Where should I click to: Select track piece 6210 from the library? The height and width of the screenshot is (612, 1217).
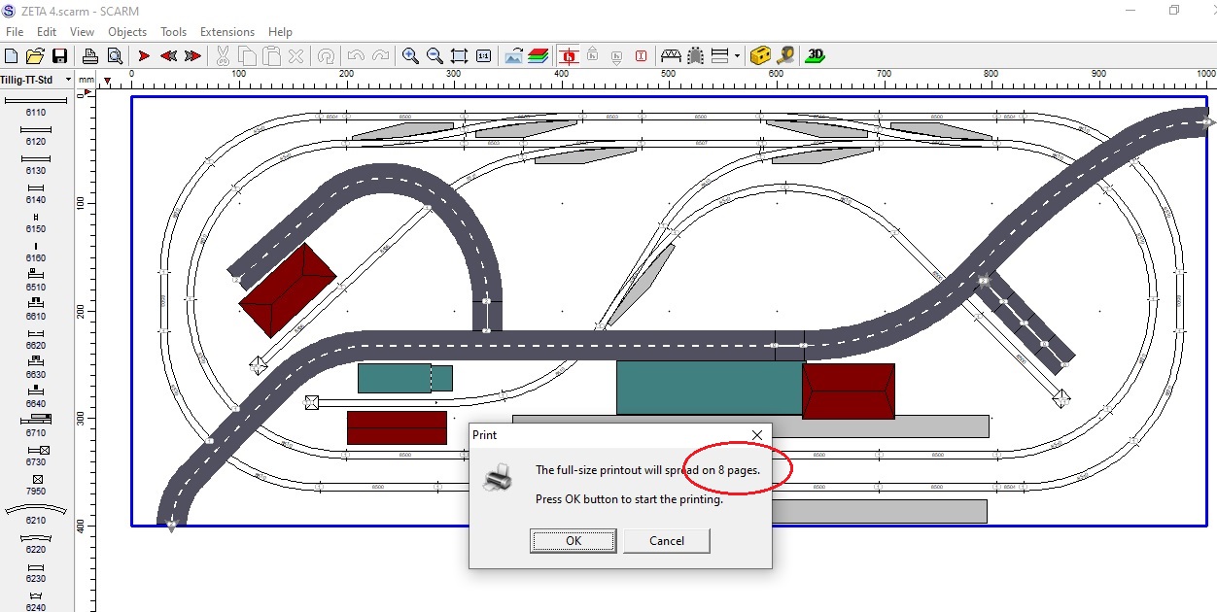pyautogui.click(x=36, y=512)
